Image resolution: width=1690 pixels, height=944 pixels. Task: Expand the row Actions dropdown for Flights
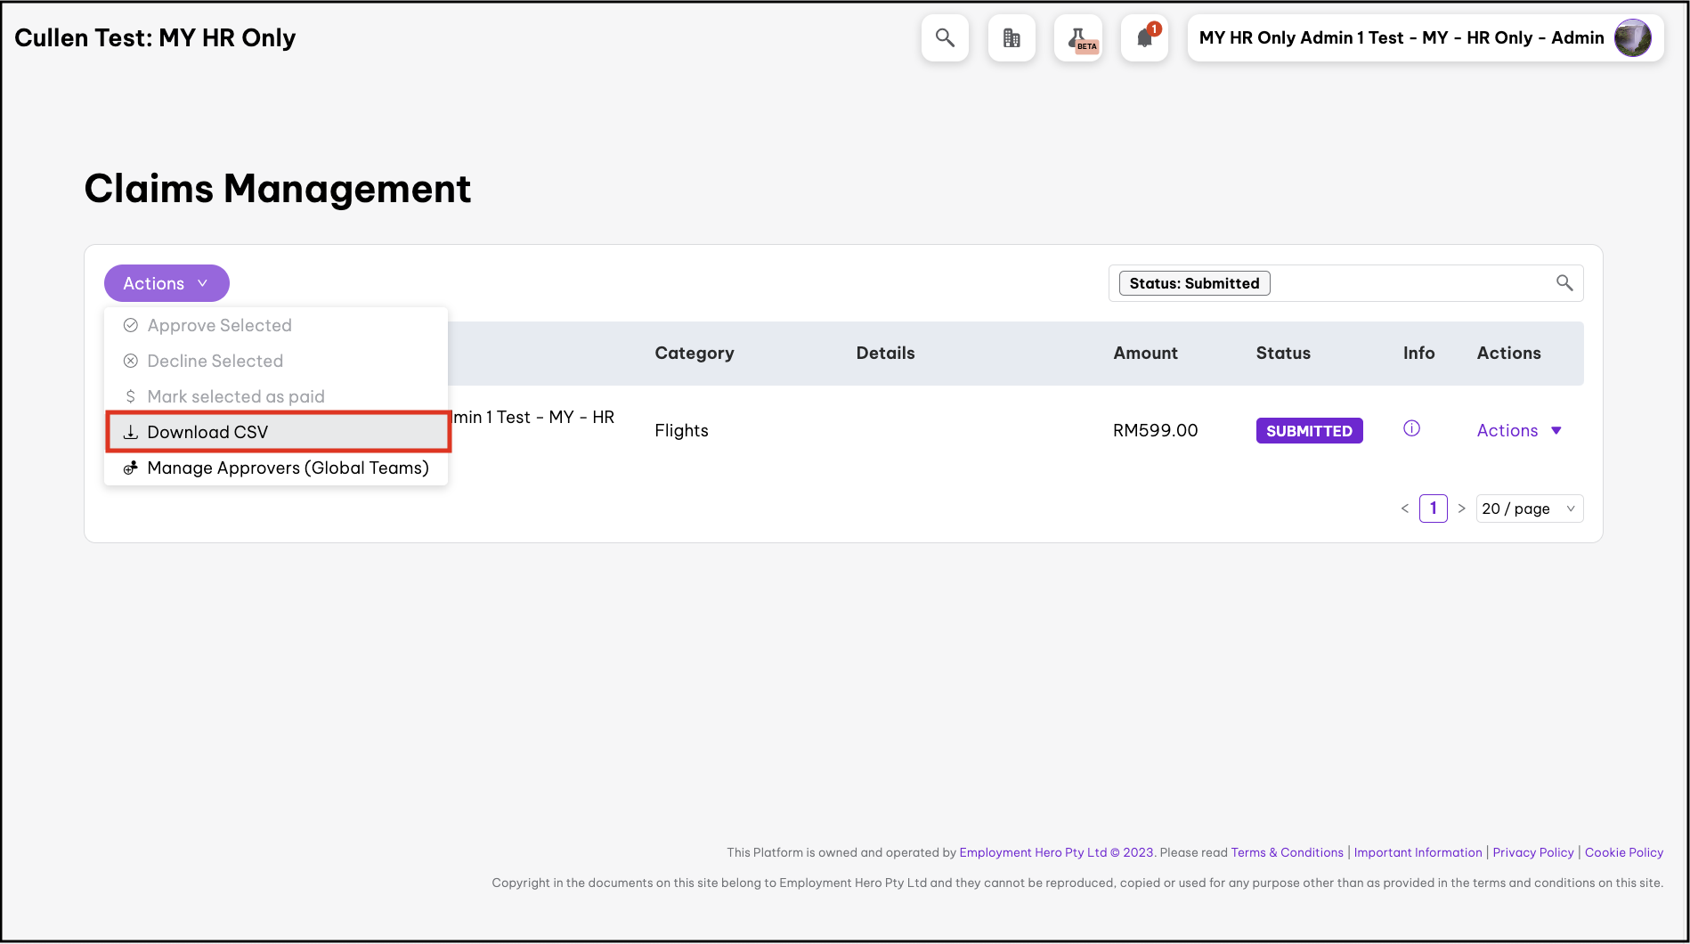(x=1519, y=430)
